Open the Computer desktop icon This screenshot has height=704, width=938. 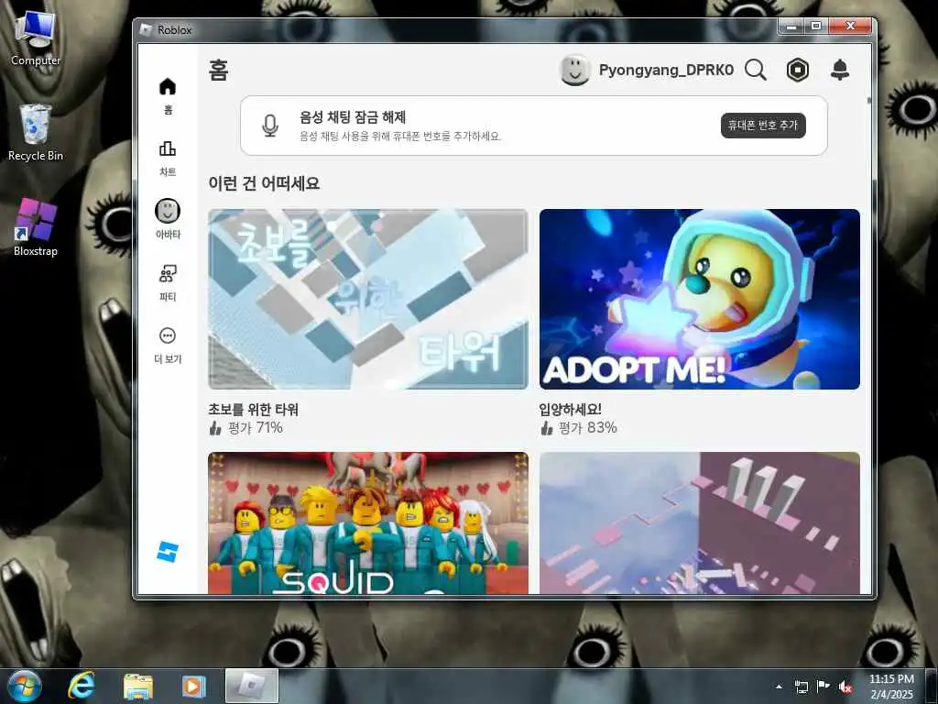(x=36, y=38)
